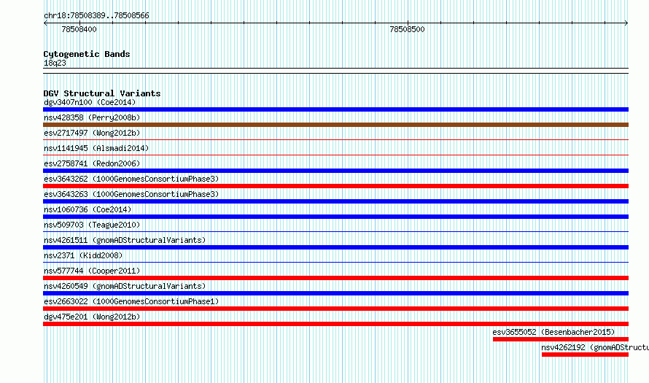
Task: Select the blue bar for nsv1060736
Action: (x=335, y=217)
